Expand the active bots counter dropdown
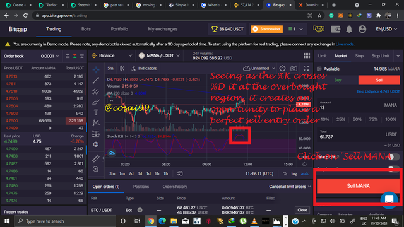 (295, 29)
